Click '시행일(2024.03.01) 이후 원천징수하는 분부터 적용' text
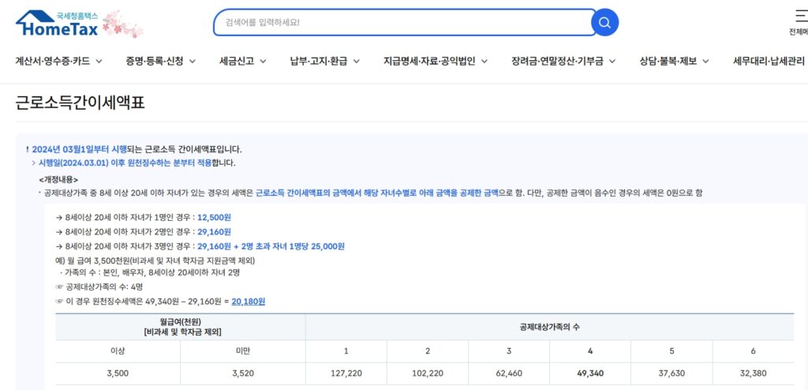 coord(125,163)
